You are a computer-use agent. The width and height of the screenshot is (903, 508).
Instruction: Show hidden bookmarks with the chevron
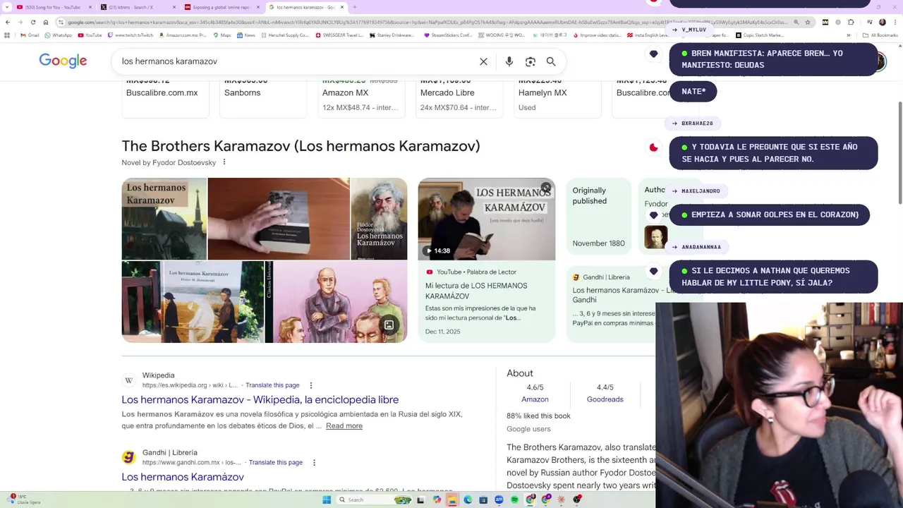(848, 35)
